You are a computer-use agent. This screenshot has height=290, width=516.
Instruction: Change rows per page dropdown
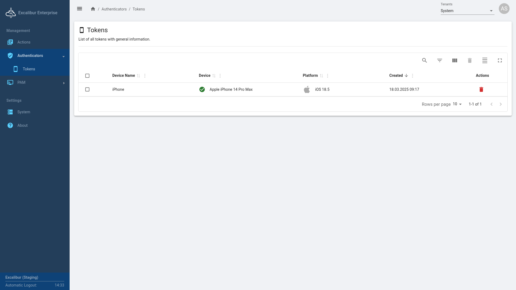pos(457,104)
